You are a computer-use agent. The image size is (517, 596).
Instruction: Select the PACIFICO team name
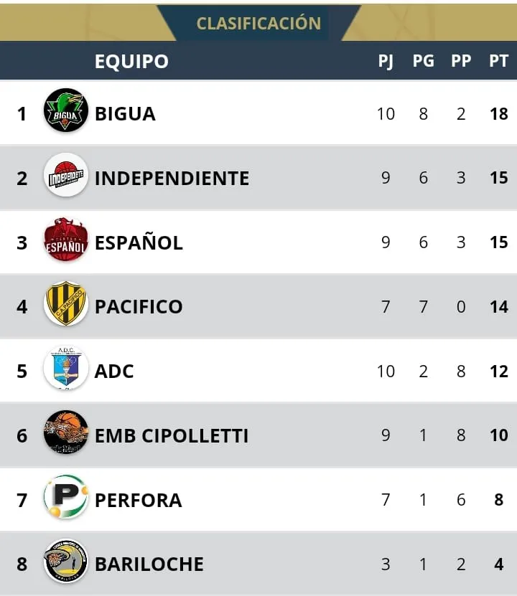coord(139,307)
